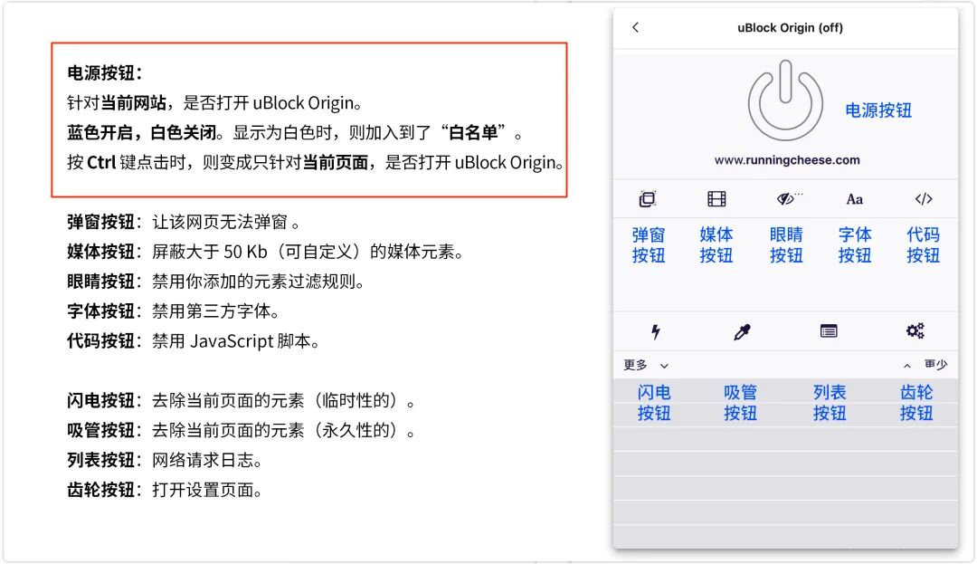Expand the 更多 (more) section
Viewport: 977px width, 564px height.
pos(646,365)
